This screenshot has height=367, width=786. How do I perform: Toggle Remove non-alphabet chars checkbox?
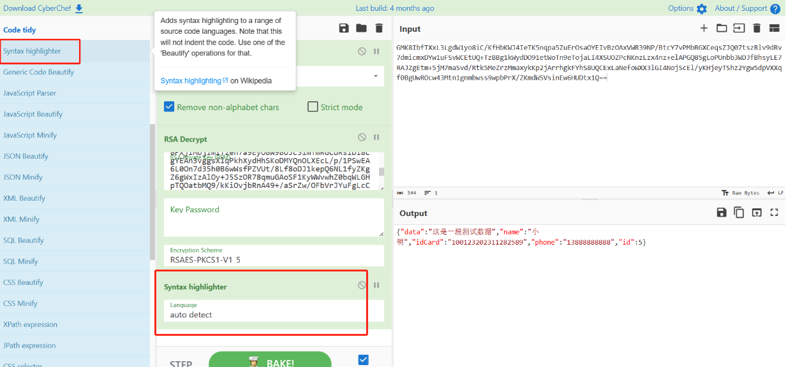[169, 106]
